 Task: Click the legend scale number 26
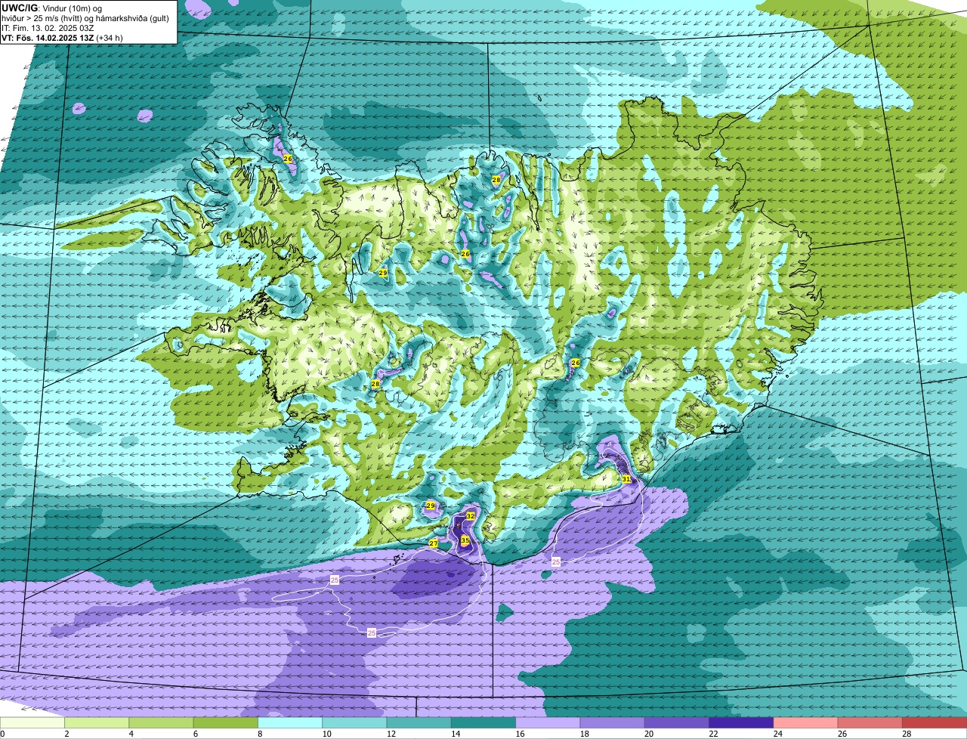coord(842,734)
